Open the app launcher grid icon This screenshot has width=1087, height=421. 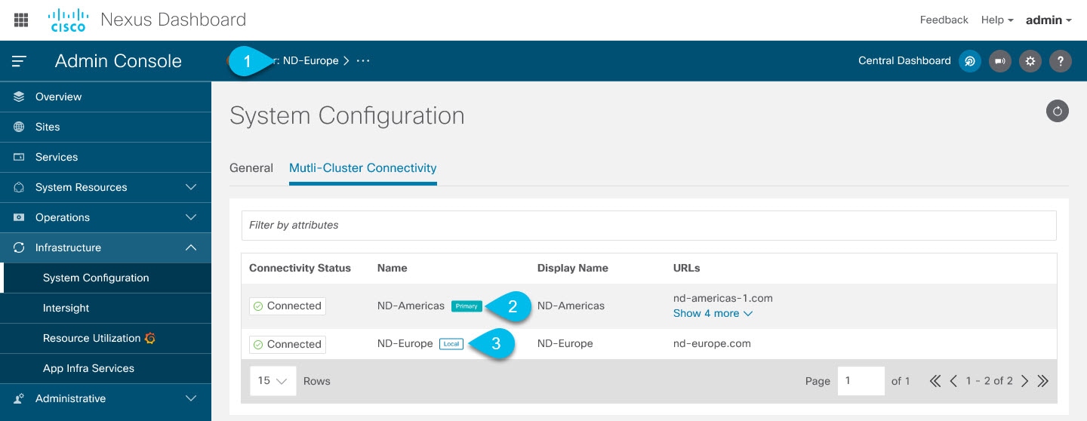(x=21, y=20)
